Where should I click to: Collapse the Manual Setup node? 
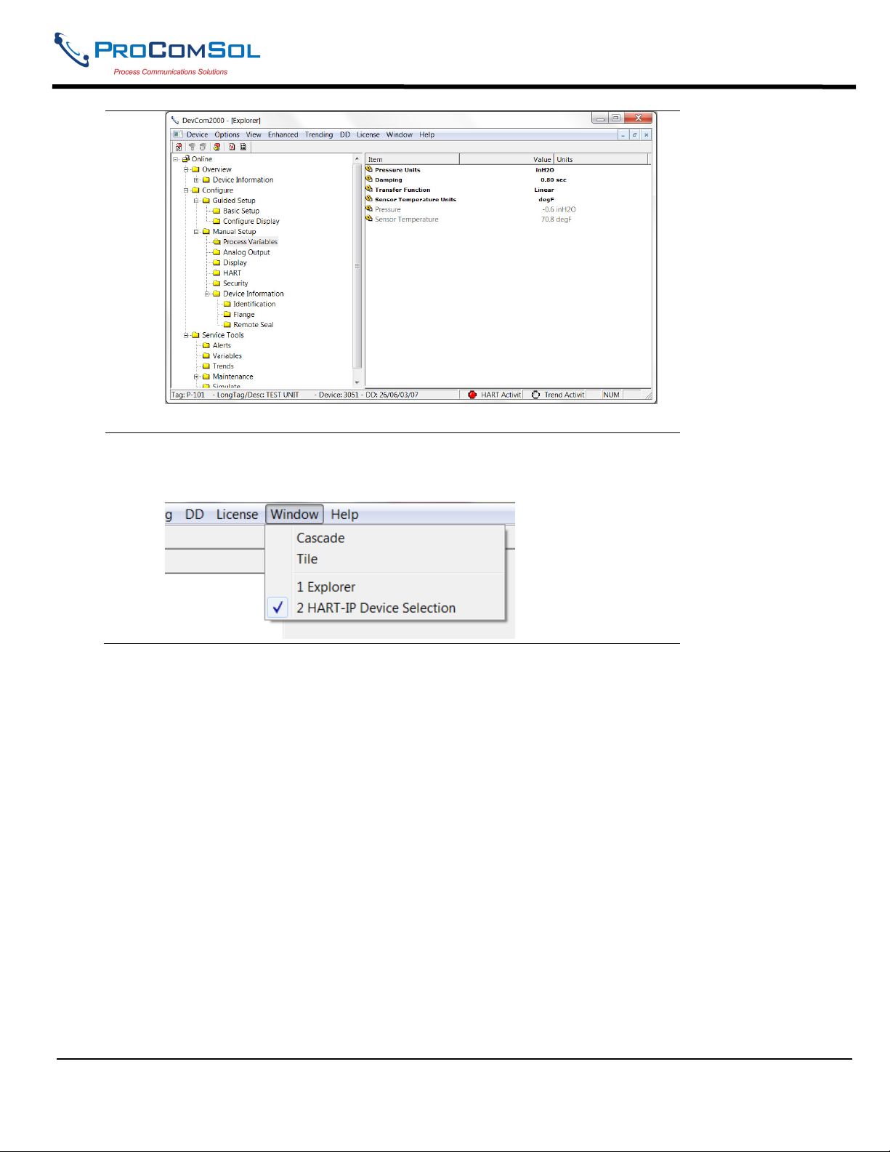click(x=196, y=232)
